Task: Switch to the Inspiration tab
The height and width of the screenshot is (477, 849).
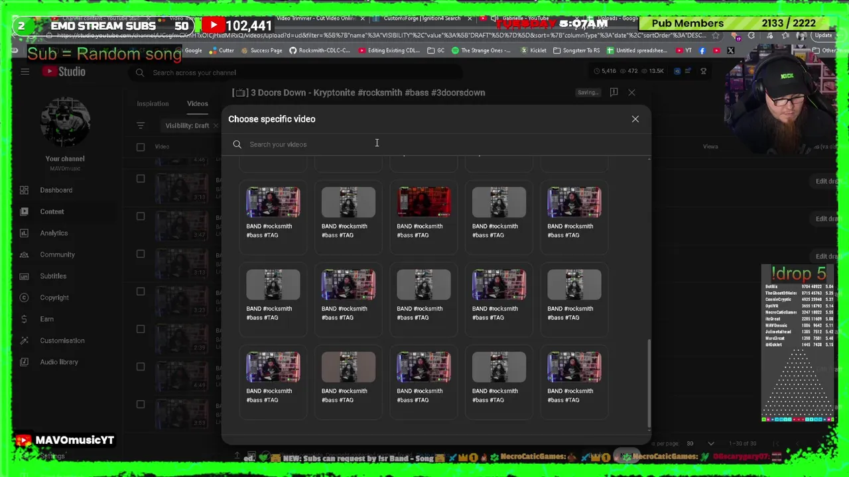Action: tap(153, 103)
